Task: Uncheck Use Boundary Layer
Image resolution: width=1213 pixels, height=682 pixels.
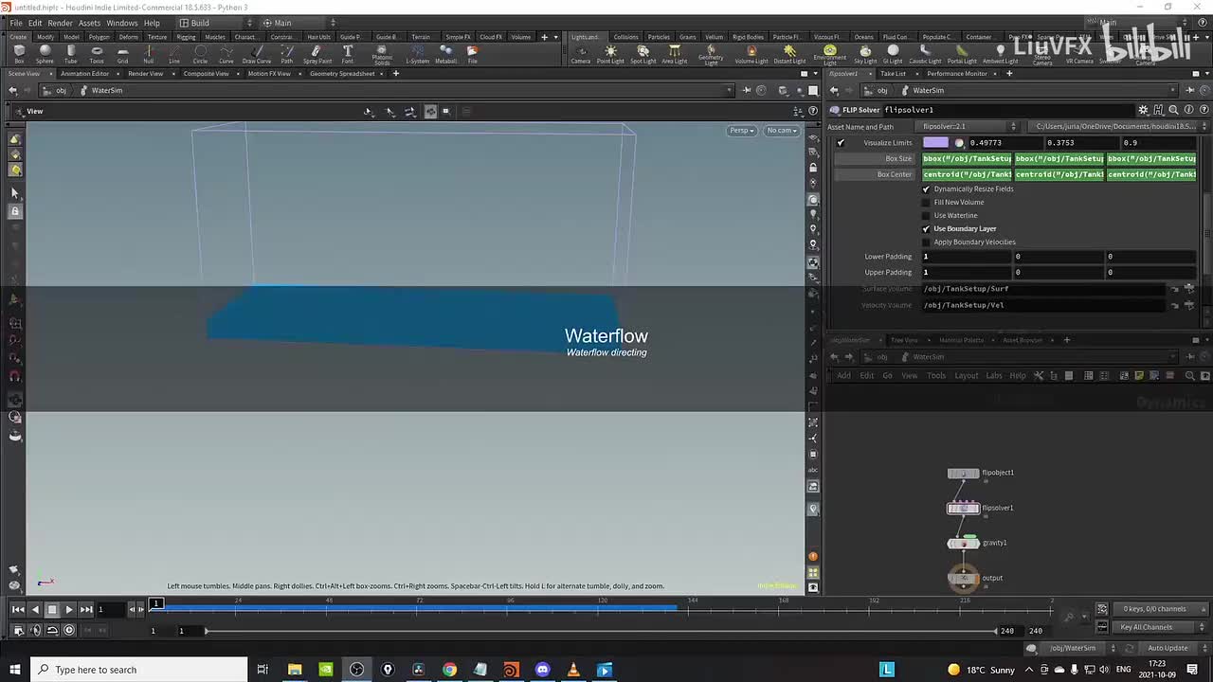Action: (x=927, y=228)
